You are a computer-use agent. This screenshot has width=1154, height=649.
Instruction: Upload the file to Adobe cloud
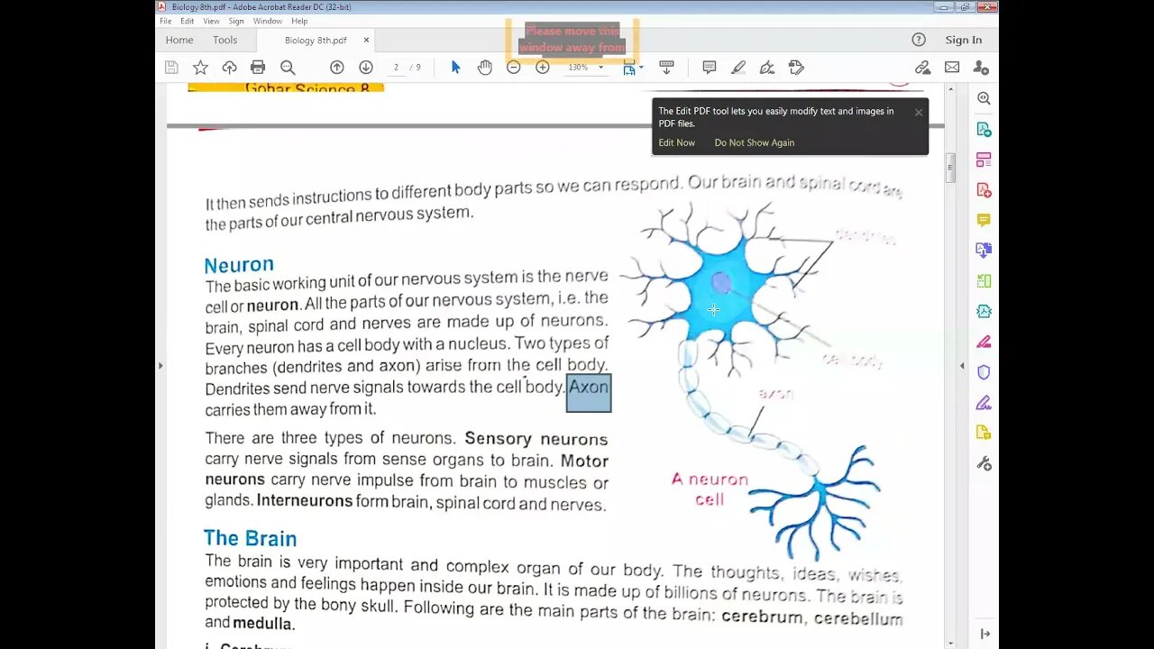229,68
